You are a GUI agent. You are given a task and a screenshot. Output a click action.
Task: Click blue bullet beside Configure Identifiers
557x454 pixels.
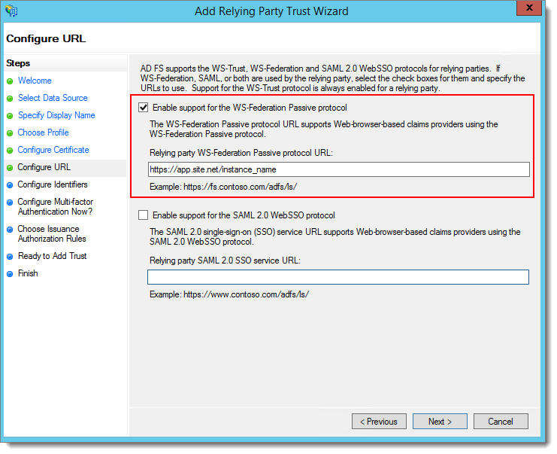[x=10, y=185]
